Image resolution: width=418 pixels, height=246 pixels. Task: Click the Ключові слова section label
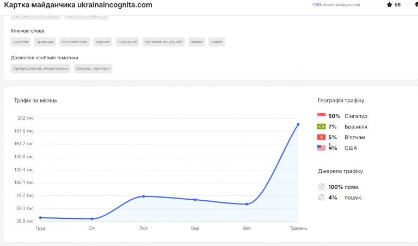[27, 31]
